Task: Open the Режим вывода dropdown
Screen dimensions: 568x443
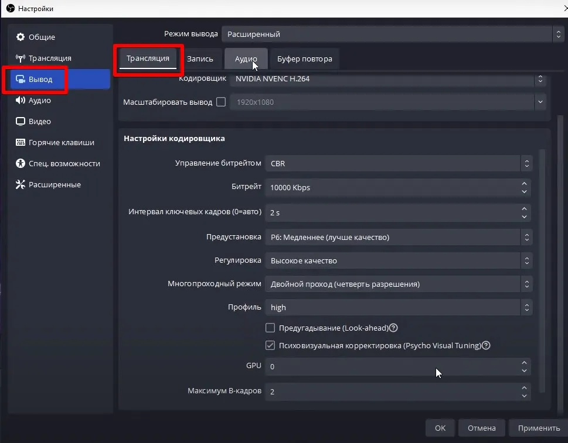Action: pos(393,34)
